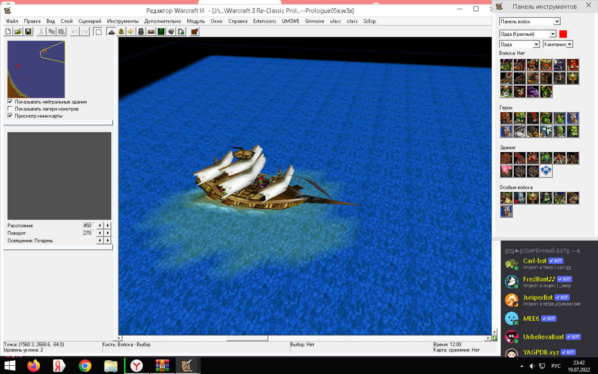Switch Освещение to next value
The image size is (598, 374).
coord(108,240)
